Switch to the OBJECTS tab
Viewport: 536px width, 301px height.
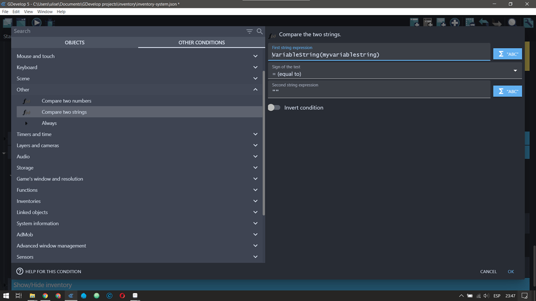(x=75, y=42)
